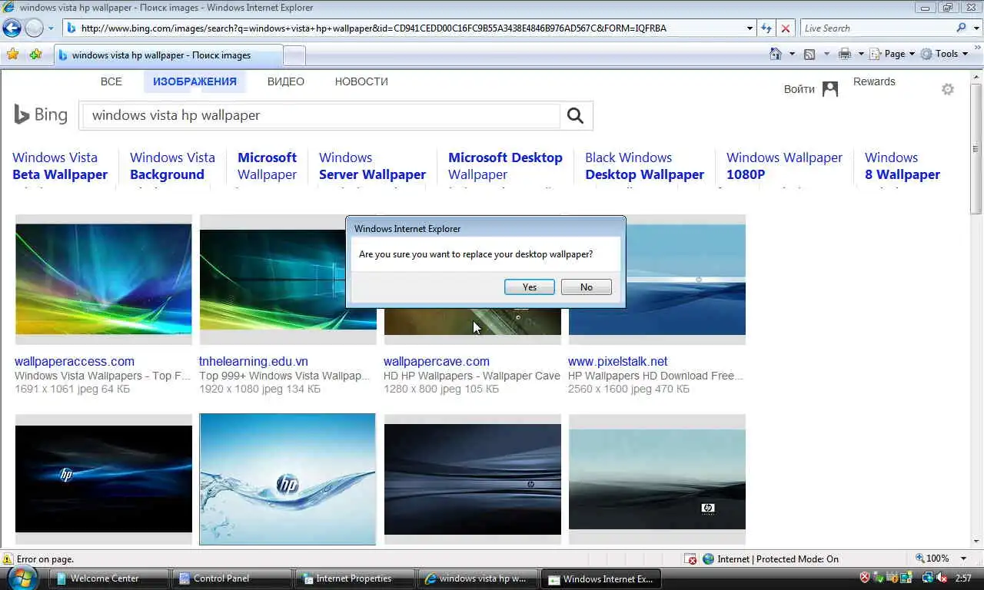
Task: Click the Войти sign-in link
Action: tap(799, 89)
